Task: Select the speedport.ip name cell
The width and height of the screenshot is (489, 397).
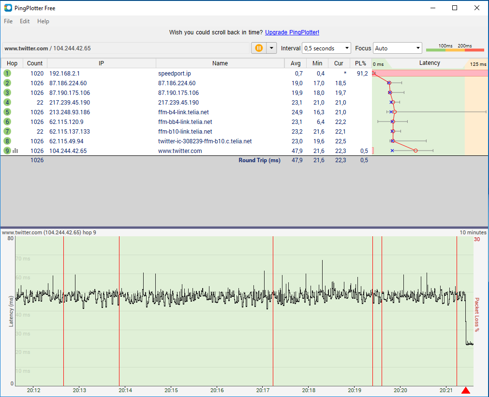Action: (174, 73)
